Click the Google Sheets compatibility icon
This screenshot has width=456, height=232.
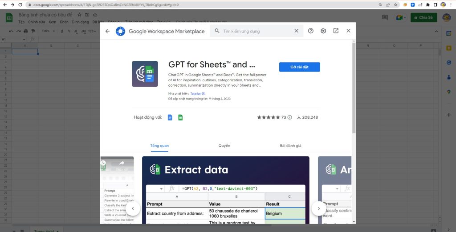coord(181,117)
